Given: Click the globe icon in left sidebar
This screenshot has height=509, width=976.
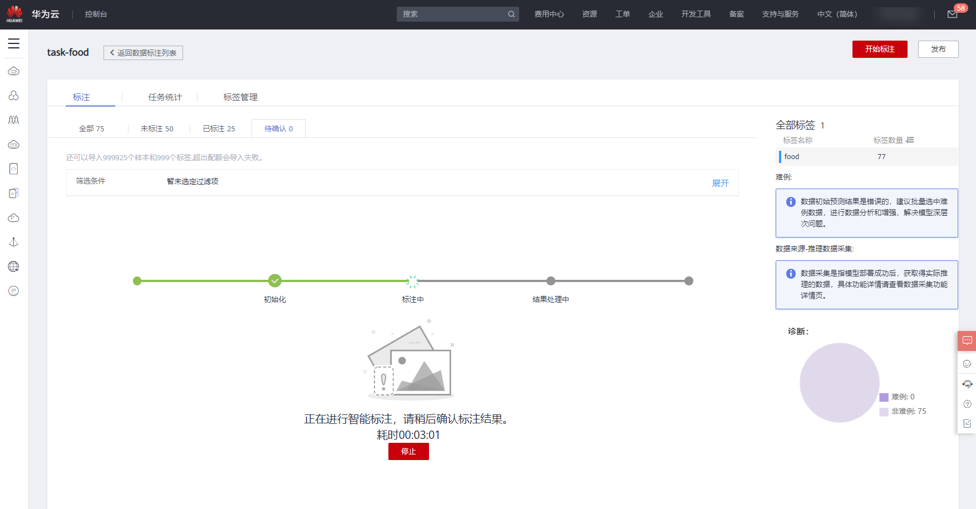Looking at the screenshot, I should click(14, 266).
